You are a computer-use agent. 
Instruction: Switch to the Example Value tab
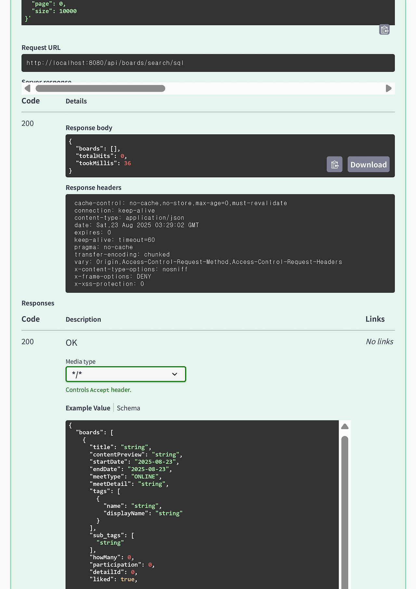(x=88, y=408)
